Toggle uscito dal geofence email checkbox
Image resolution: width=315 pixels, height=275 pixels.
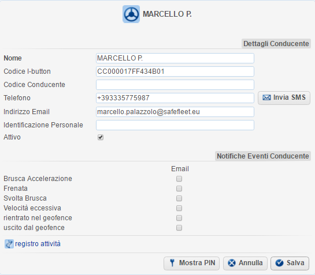[x=179, y=228]
